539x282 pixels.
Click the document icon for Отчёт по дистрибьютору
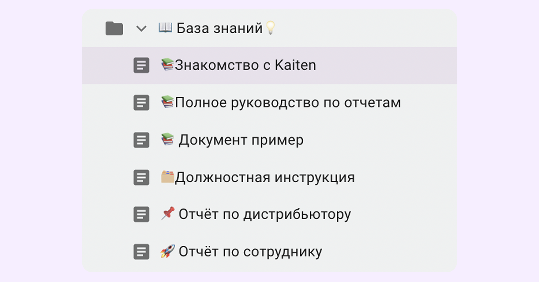pyautogui.click(x=141, y=214)
